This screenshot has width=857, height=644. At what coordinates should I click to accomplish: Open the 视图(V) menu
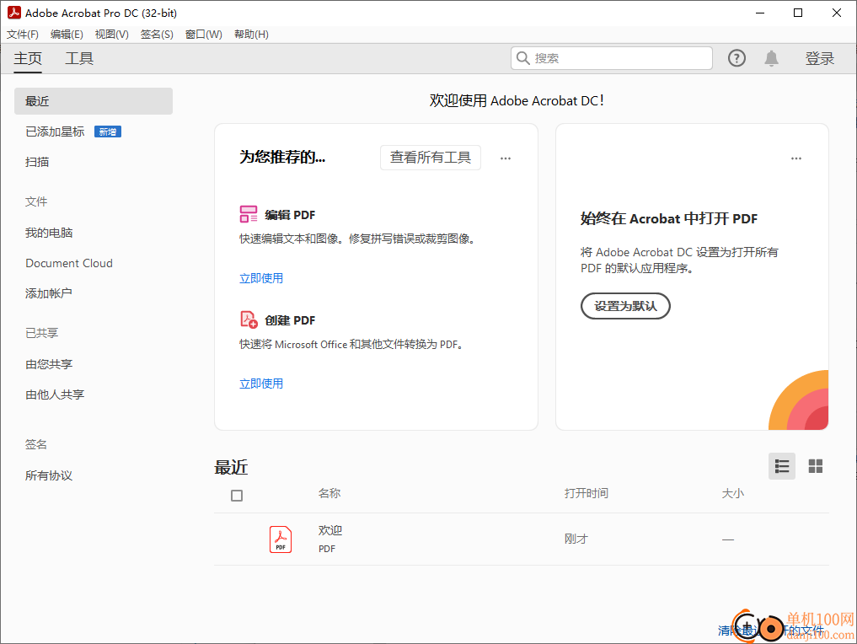111,35
